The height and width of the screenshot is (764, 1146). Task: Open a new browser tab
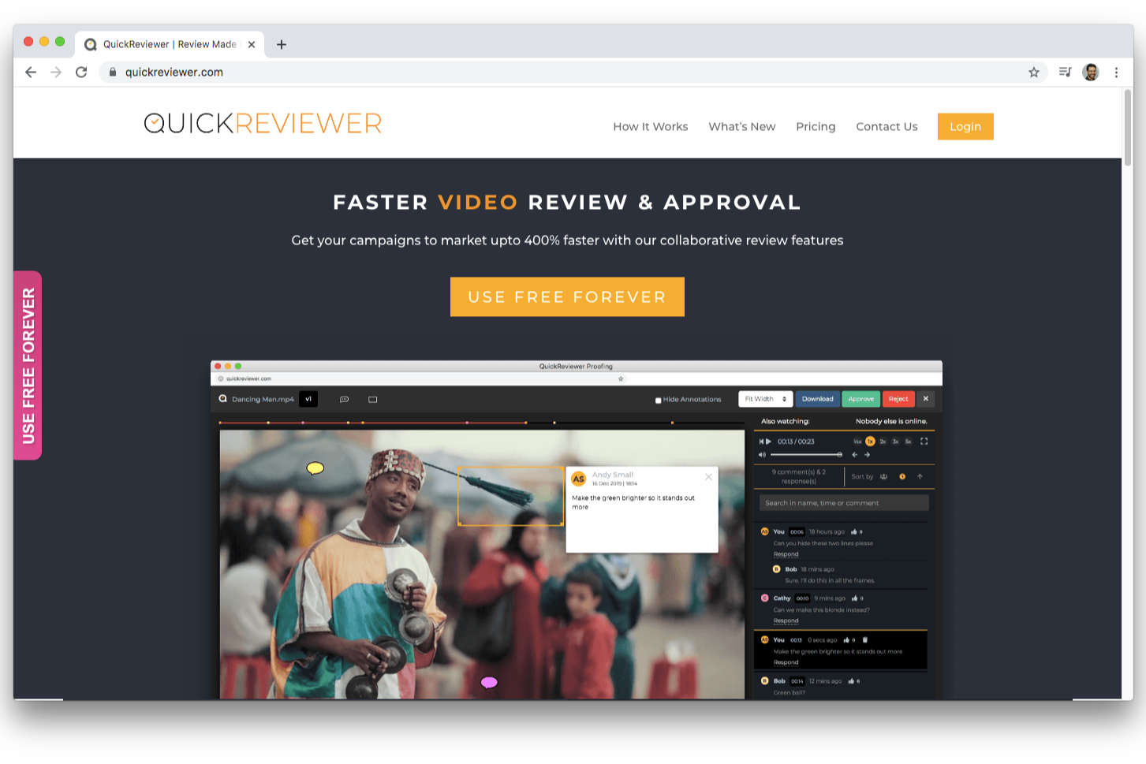[282, 45]
